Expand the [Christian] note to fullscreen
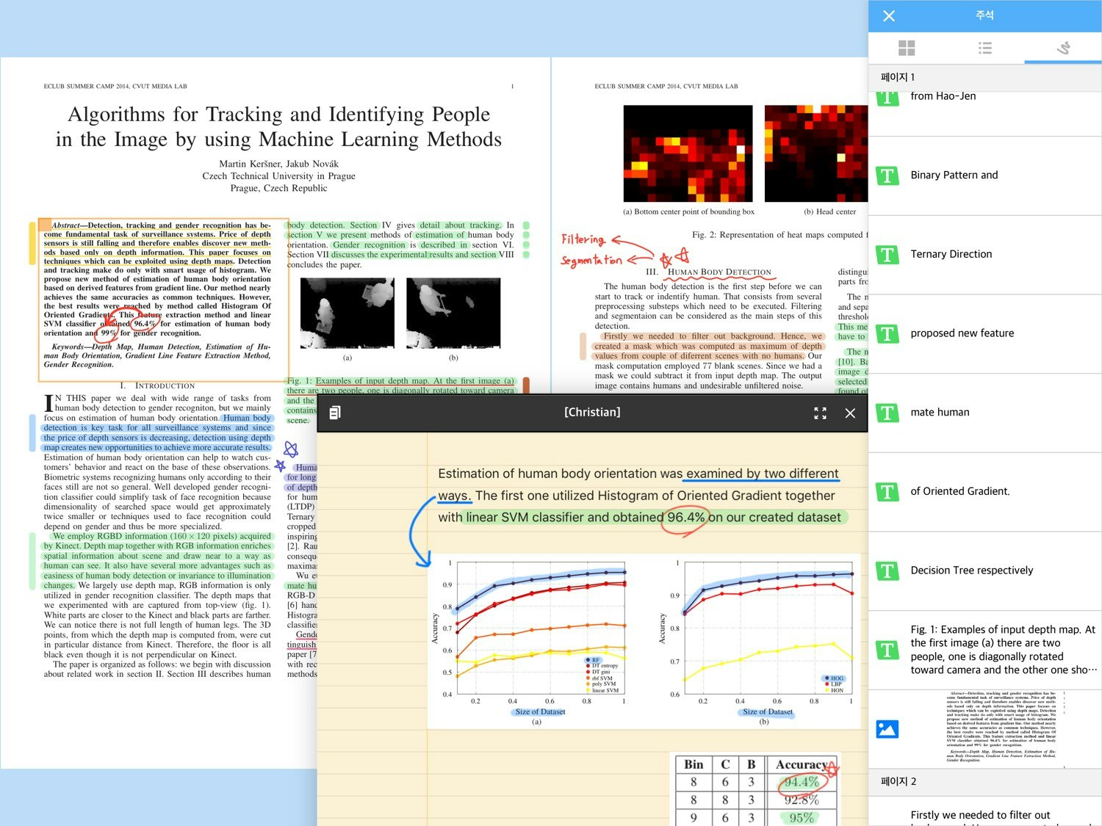The height and width of the screenshot is (826, 1102). (820, 413)
